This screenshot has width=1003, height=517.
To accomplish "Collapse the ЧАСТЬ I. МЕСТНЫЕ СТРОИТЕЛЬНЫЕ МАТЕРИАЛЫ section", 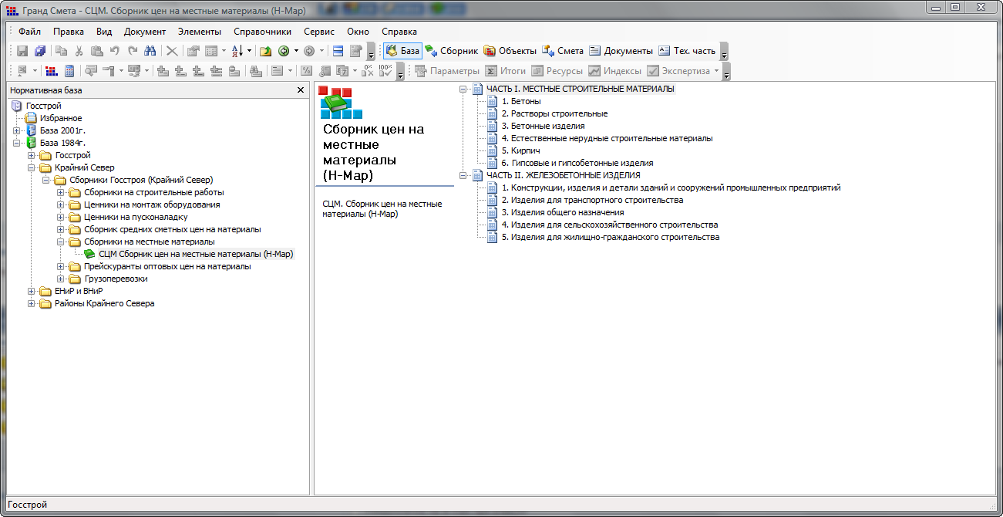I will (463, 89).
